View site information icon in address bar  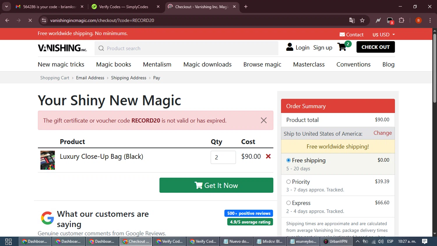[x=44, y=20]
